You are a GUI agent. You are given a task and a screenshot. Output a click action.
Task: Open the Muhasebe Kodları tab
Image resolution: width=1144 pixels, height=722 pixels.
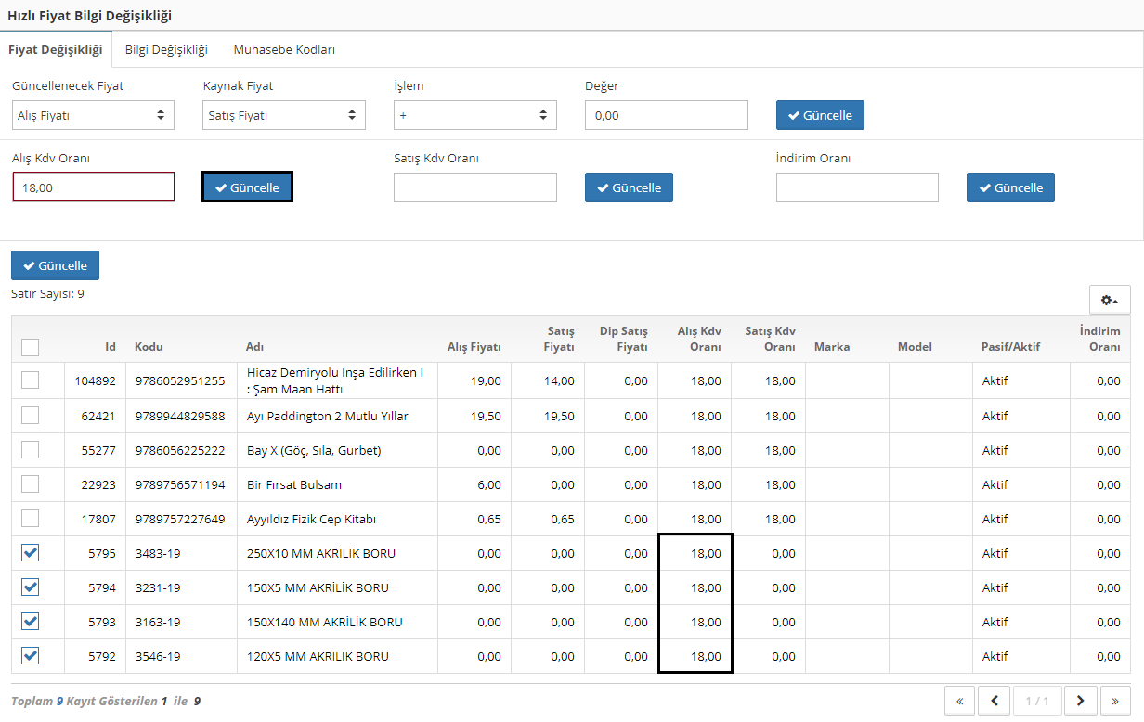(284, 50)
